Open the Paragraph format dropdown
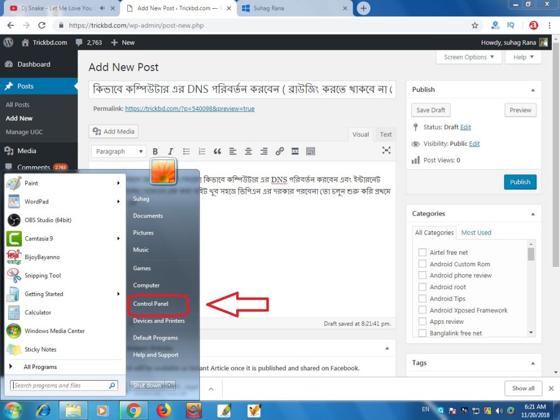The width and height of the screenshot is (560, 420). [119, 151]
